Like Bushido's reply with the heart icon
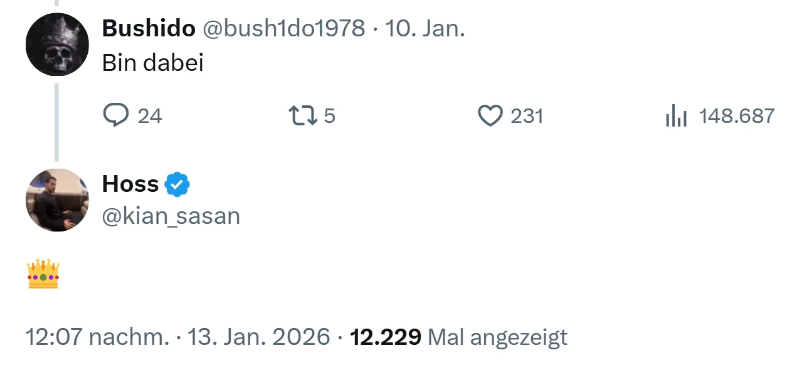The height and width of the screenshot is (370, 792). (490, 116)
